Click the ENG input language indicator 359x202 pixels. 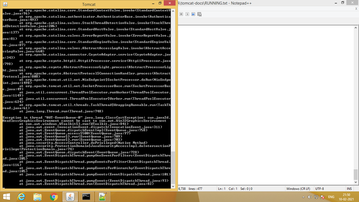click(x=331, y=197)
